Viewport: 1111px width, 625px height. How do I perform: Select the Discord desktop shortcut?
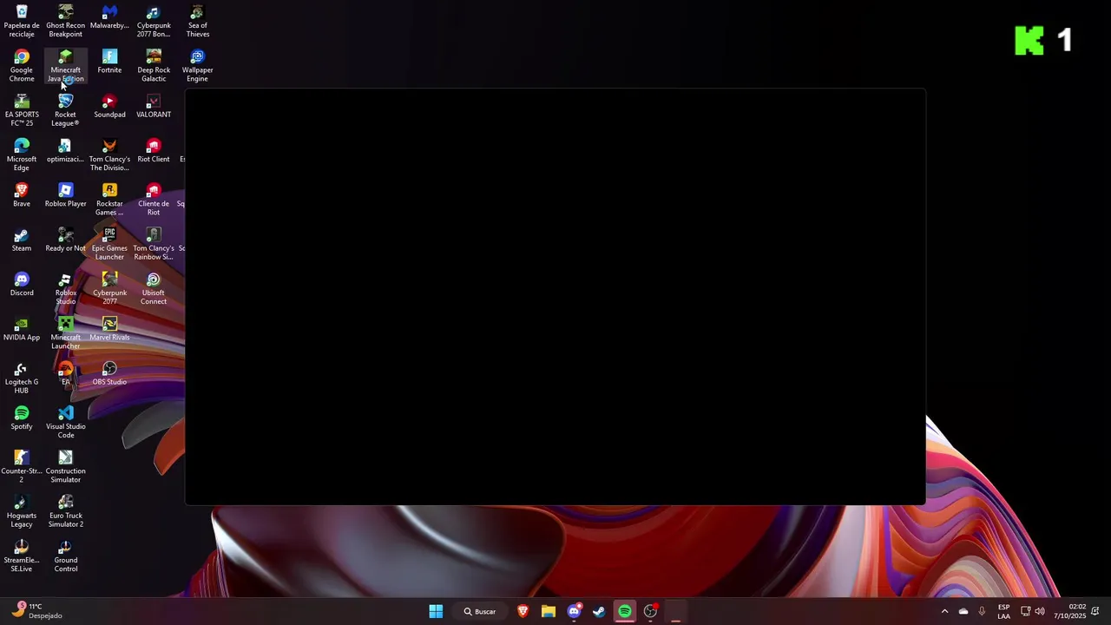(x=22, y=285)
